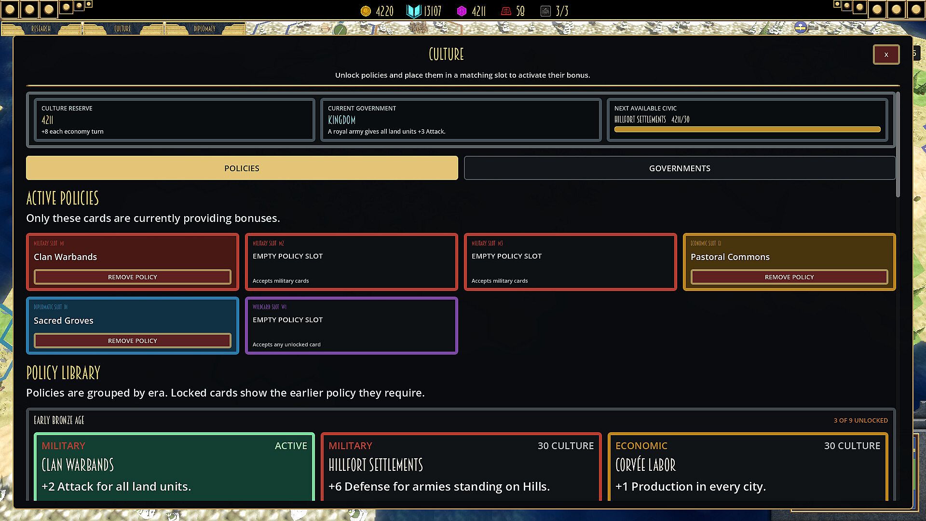
Task: Remove the Pastoral Commons policy
Action: 789,277
